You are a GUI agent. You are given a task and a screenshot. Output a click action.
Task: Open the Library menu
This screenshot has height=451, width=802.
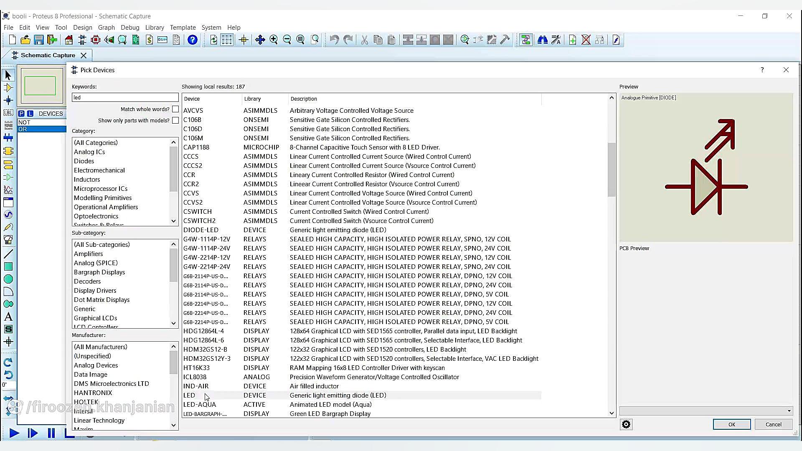(x=155, y=28)
